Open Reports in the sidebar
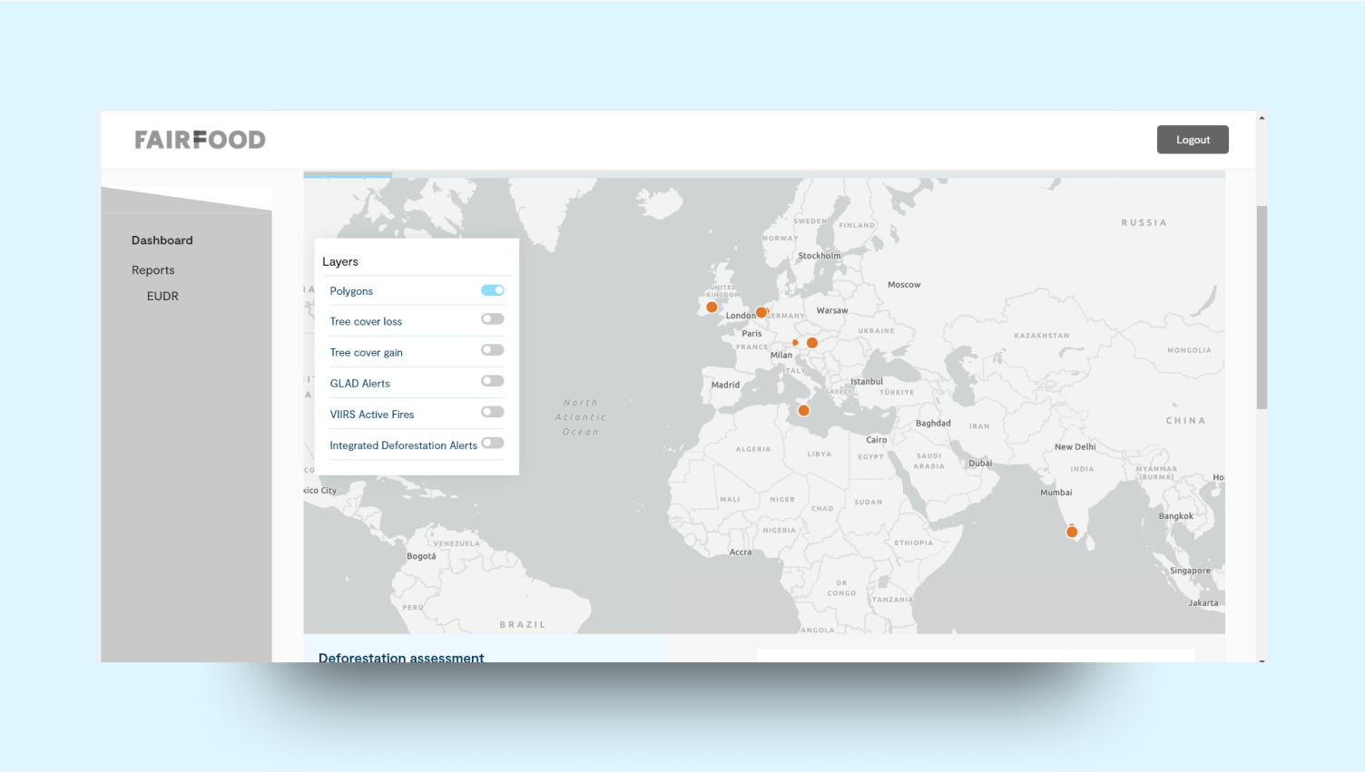 point(152,270)
